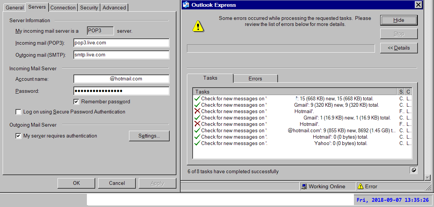Toggle the Remember password checkbox
The height and width of the screenshot is (207, 434).
tap(76, 102)
